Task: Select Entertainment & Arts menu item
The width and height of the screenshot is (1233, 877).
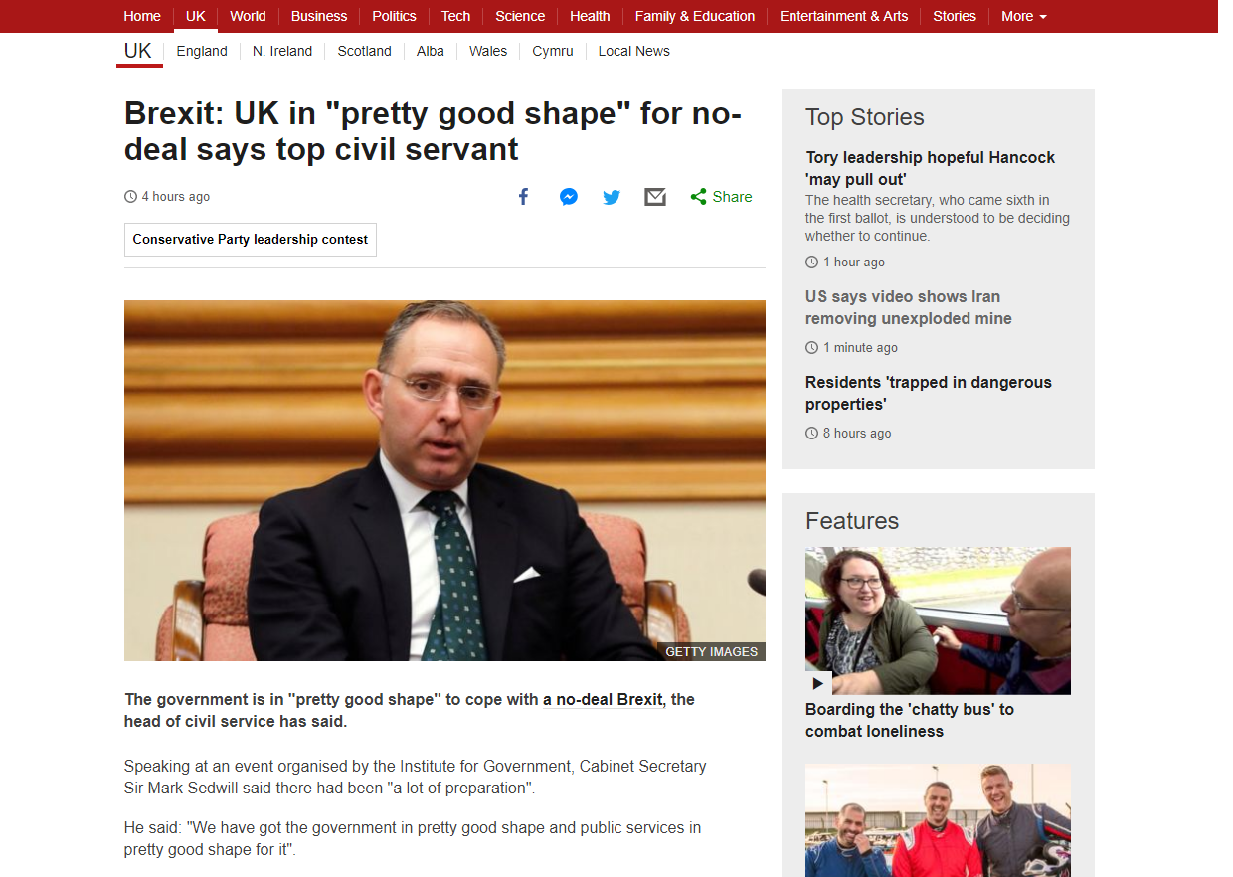Action: coord(843,16)
